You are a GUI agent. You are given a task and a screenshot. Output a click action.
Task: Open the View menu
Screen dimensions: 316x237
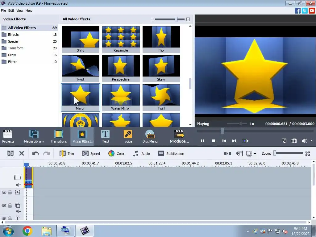(20, 10)
